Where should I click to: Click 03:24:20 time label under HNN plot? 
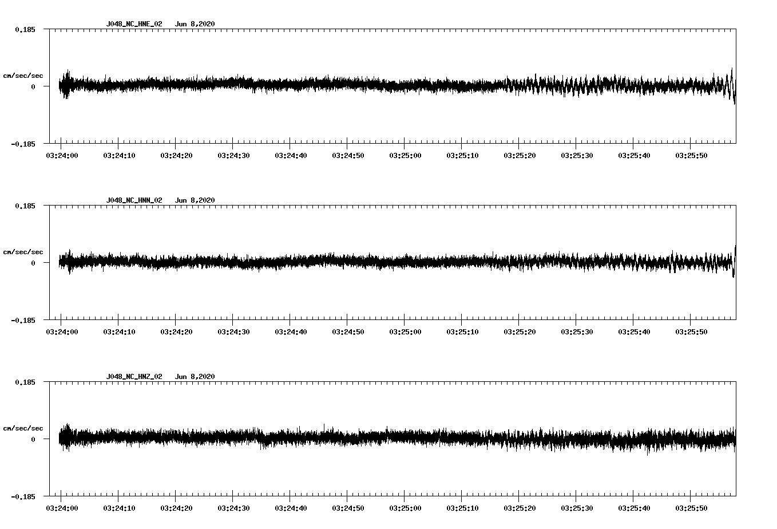coord(176,331)
